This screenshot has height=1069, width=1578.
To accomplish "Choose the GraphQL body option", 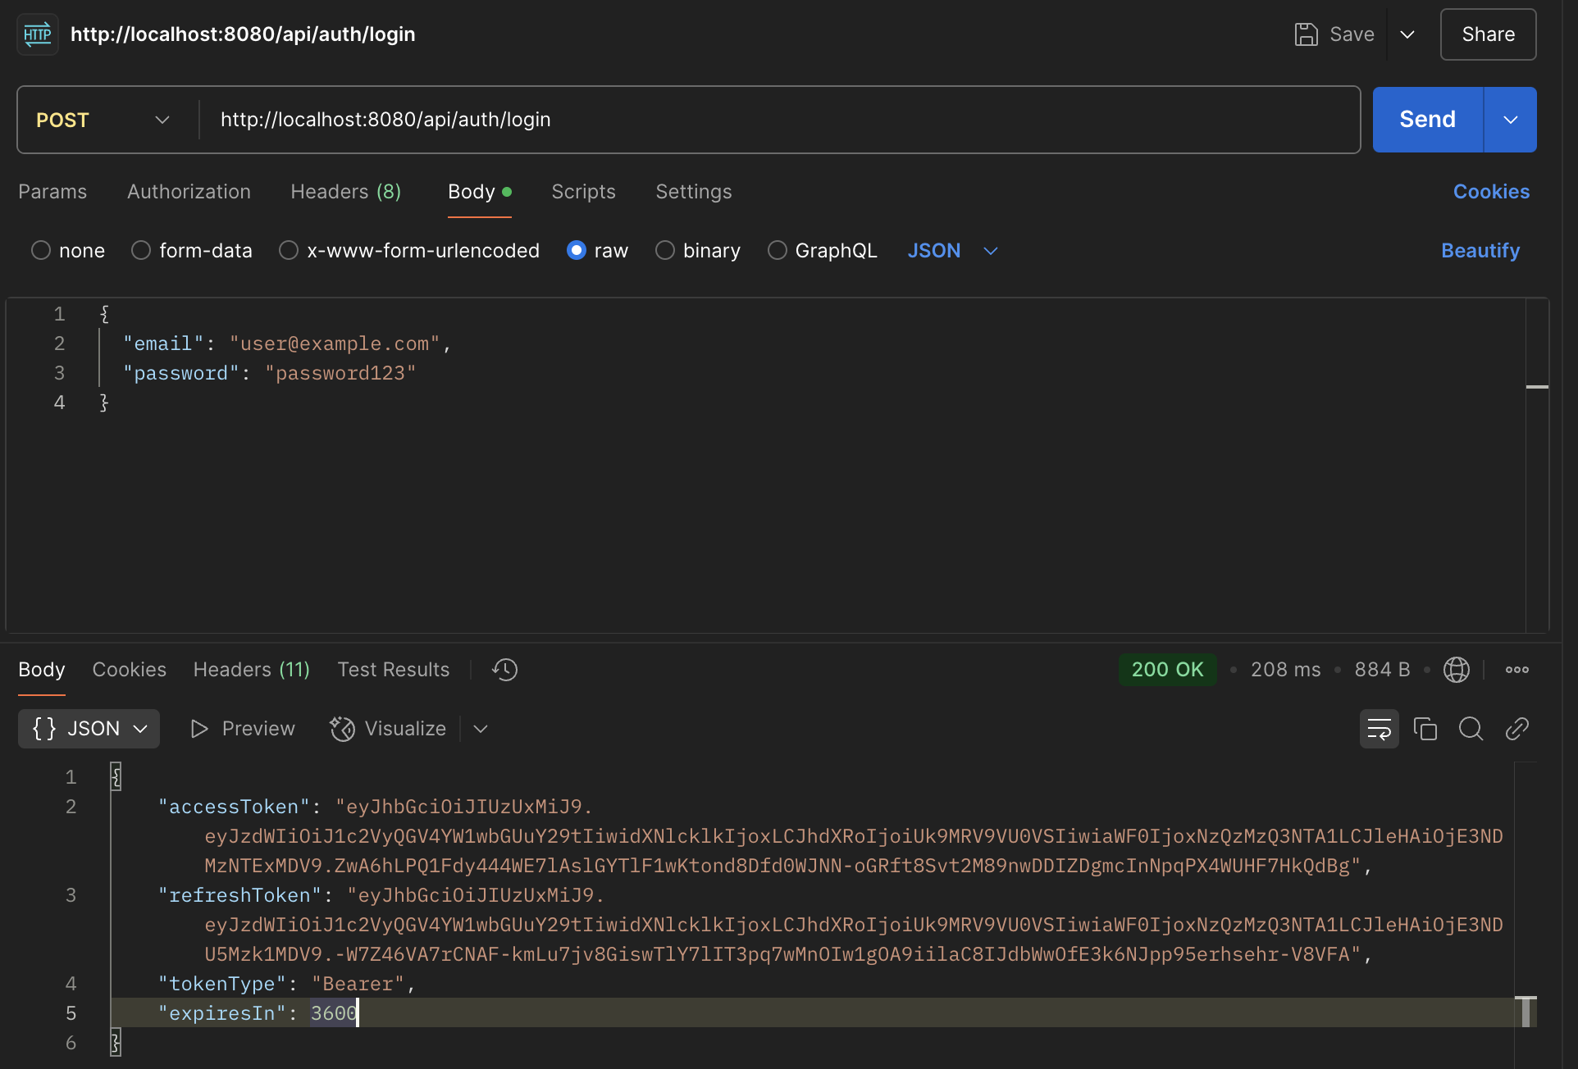I will (x=777, y=250).
